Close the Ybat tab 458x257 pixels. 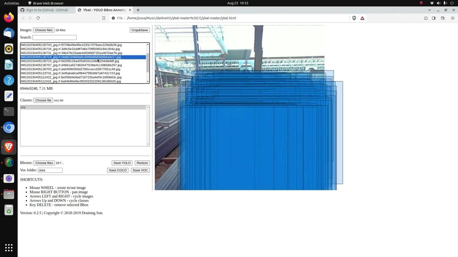point(130,10)
